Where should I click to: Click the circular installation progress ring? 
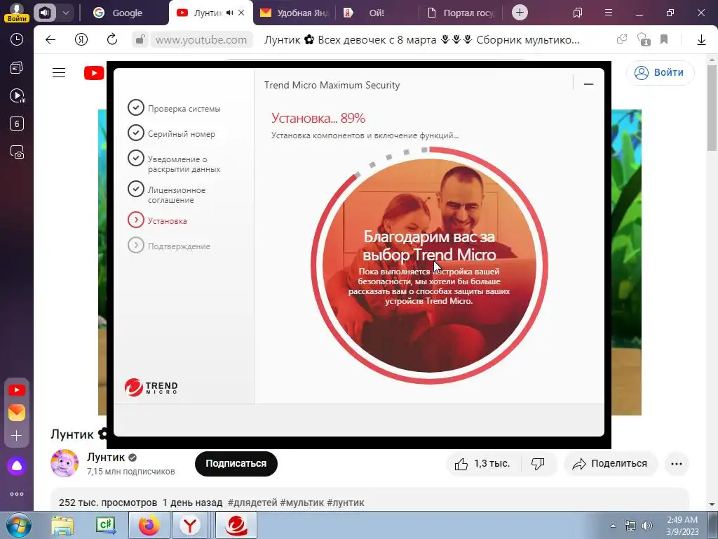pos(429,265)
